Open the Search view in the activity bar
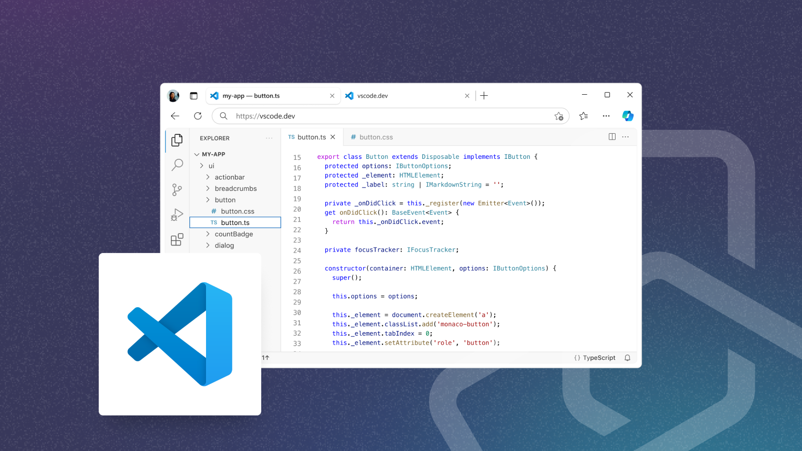The height and width of the screenshot is (451, 802). (x=177, y=165)
